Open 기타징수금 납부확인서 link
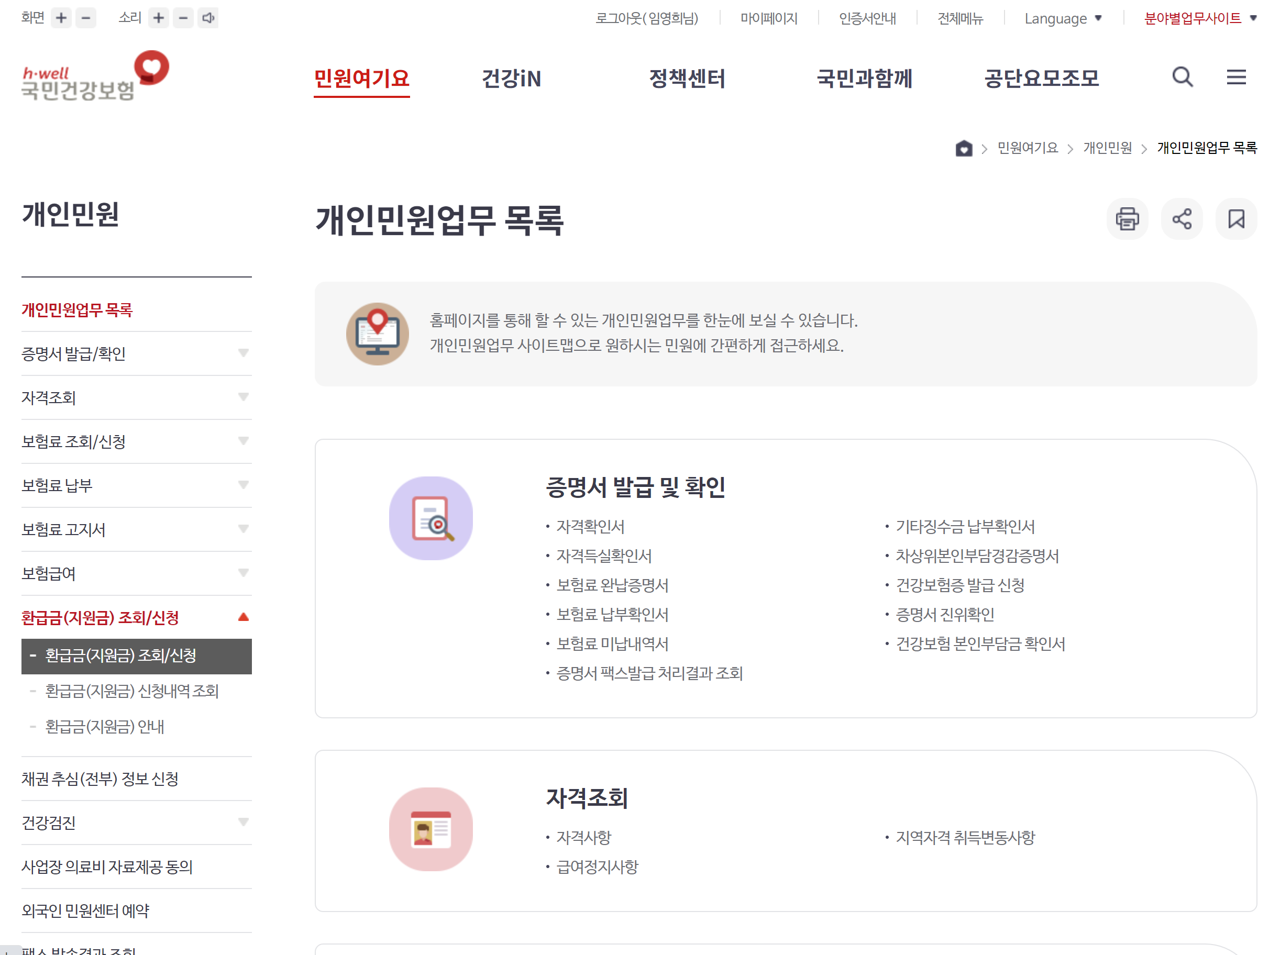This screenshot has width=1269, height=955. pos(966,527)
